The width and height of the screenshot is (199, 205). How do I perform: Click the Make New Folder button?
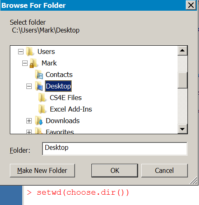pos(42,170)
